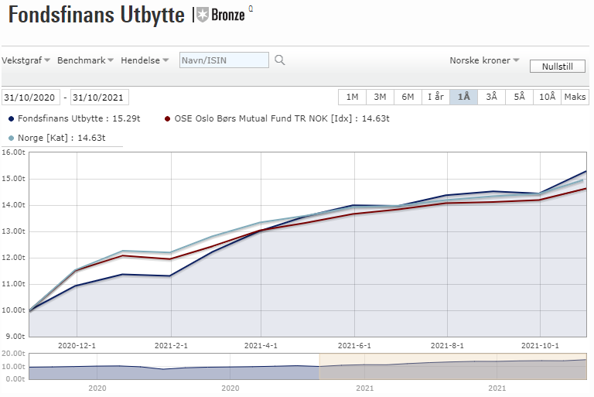Click the Morningstar Bronze rating badge
Image resolution: width=594 pixels, height=397 pixels.
coord(221,15)
